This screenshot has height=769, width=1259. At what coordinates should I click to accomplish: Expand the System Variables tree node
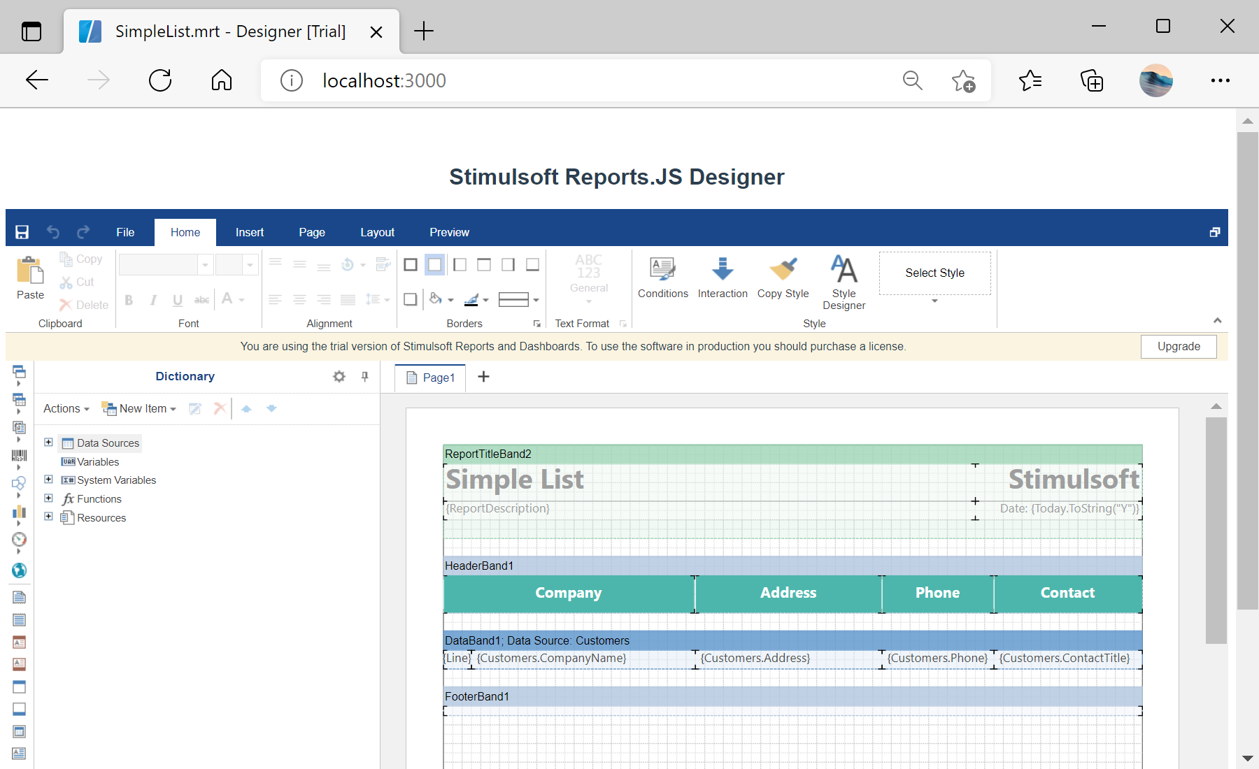click(x=48, y=480)
